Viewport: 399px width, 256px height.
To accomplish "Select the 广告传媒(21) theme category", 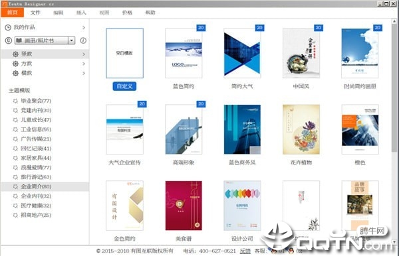I will (36, 139).
